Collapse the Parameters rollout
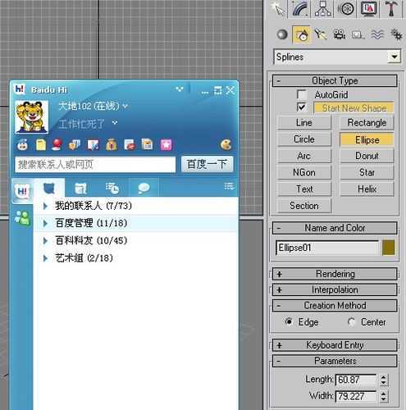Image resolution: width=406 pixels, height=410 pixels. (x=335, y=361)
